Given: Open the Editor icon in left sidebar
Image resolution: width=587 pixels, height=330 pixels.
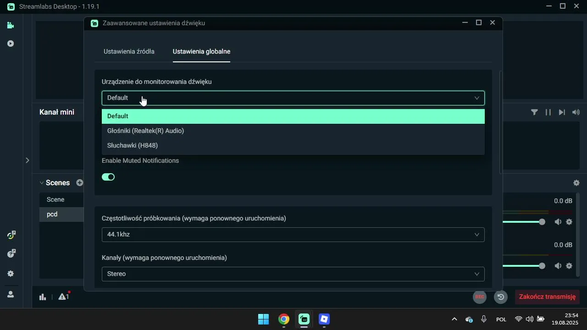Looking at the screenshot, I should coord(11,26).
